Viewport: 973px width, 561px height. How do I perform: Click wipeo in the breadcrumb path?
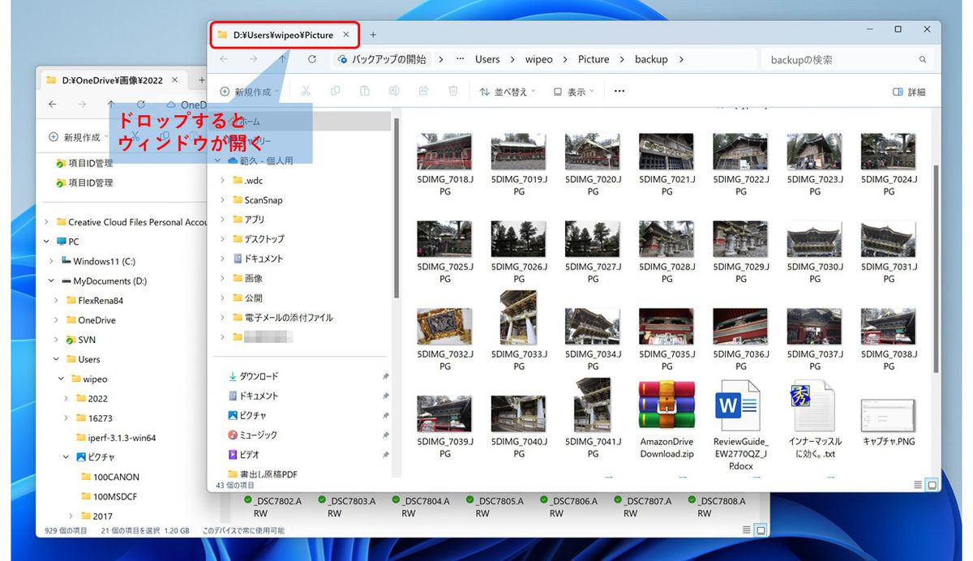(539, 59)
